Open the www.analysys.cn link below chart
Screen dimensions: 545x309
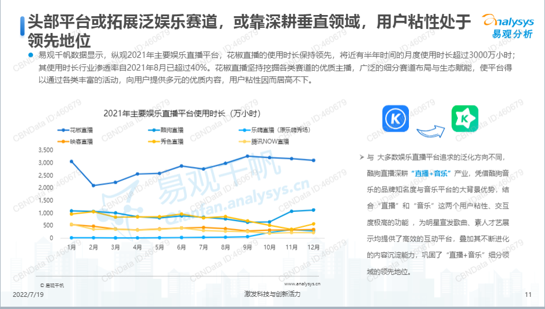(302, 284)
